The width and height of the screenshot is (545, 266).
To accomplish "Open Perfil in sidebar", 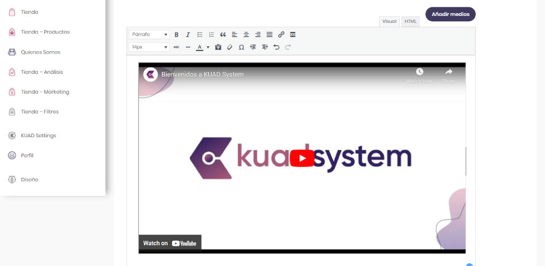I will point(27,155).
